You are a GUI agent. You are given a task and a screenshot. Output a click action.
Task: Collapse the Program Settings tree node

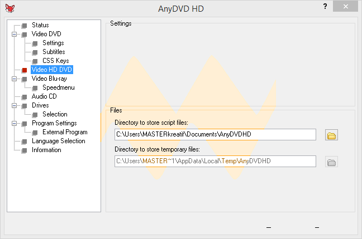click(14, 124)
